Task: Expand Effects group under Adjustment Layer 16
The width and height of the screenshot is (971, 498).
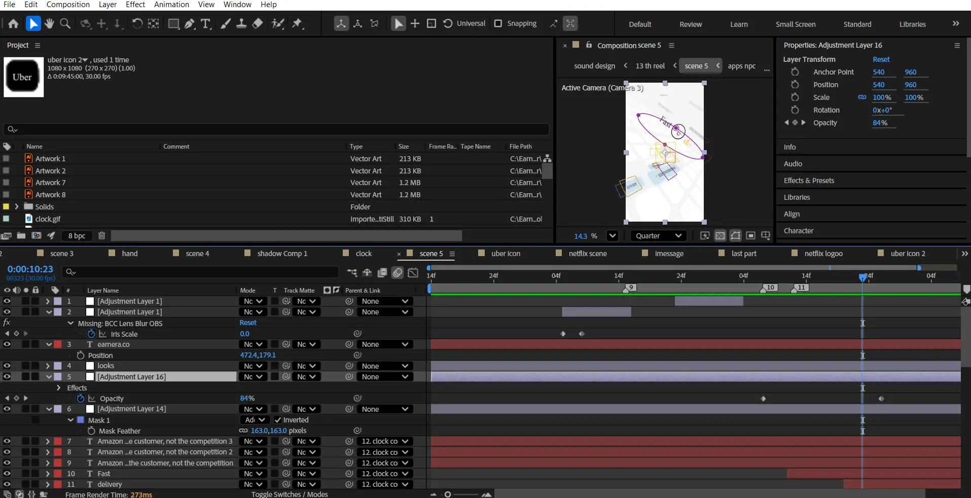Action: (x=59, y=388)
